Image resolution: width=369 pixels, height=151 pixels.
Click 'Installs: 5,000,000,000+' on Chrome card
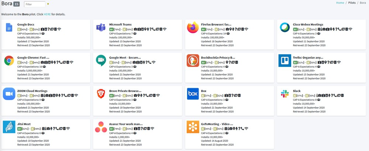click(x=30, y=71)
